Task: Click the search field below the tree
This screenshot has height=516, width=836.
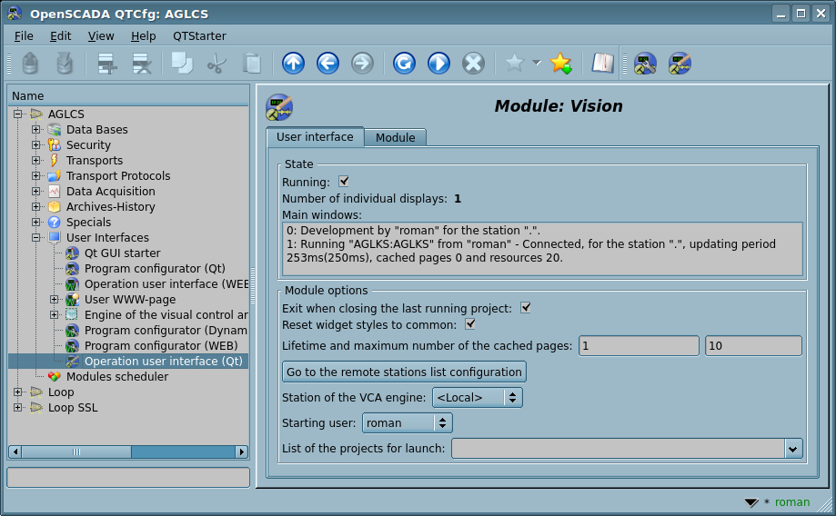Action: pos(128,477)
